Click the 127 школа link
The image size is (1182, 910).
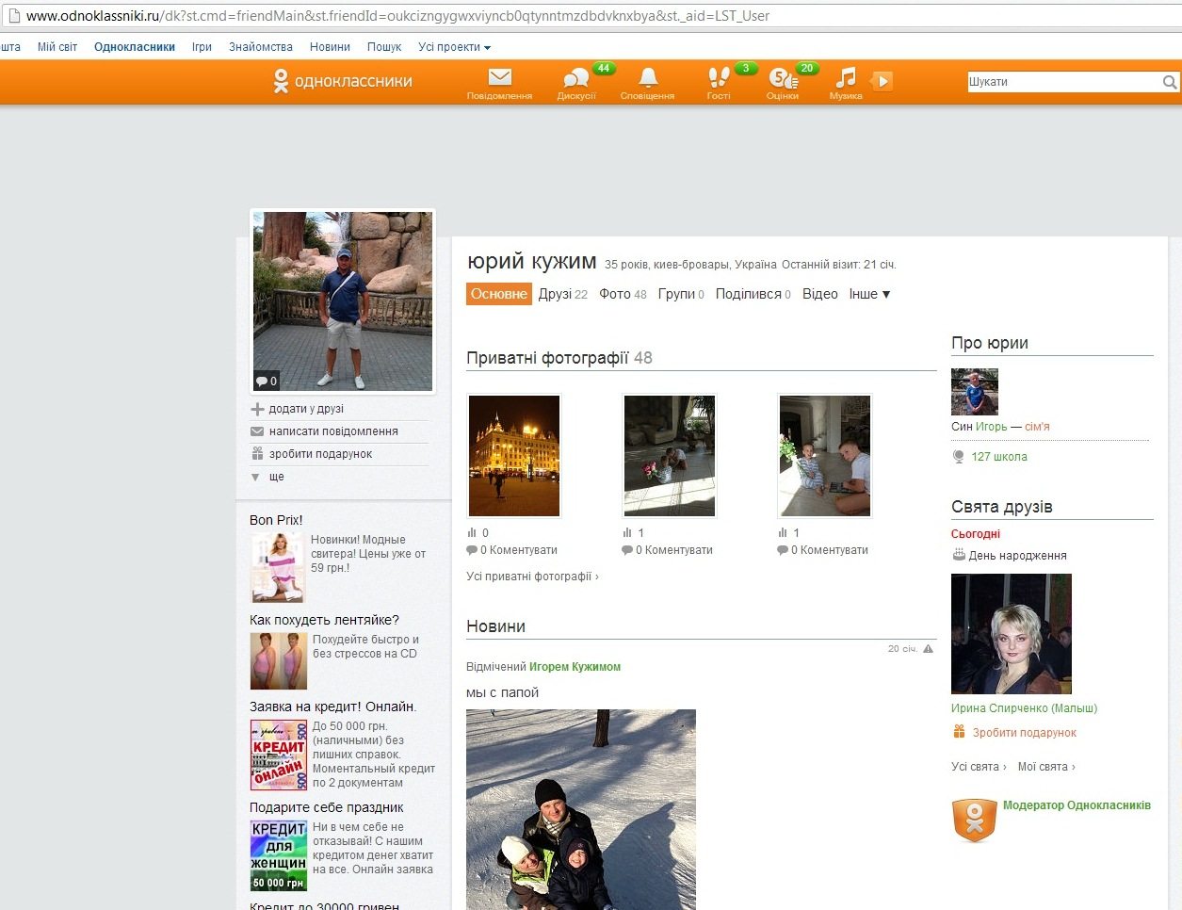[x=999, y=457]
